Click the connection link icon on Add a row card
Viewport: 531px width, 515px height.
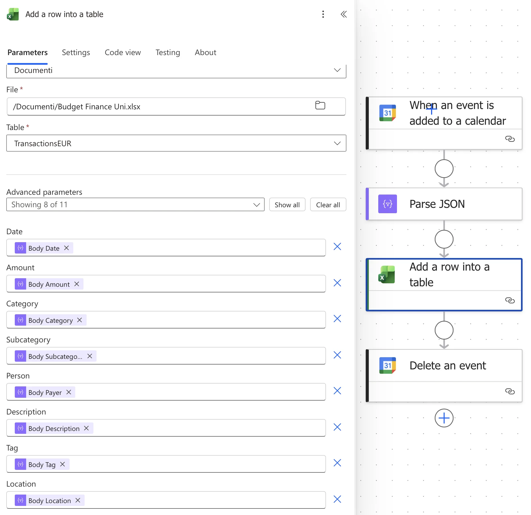point(510,300)
